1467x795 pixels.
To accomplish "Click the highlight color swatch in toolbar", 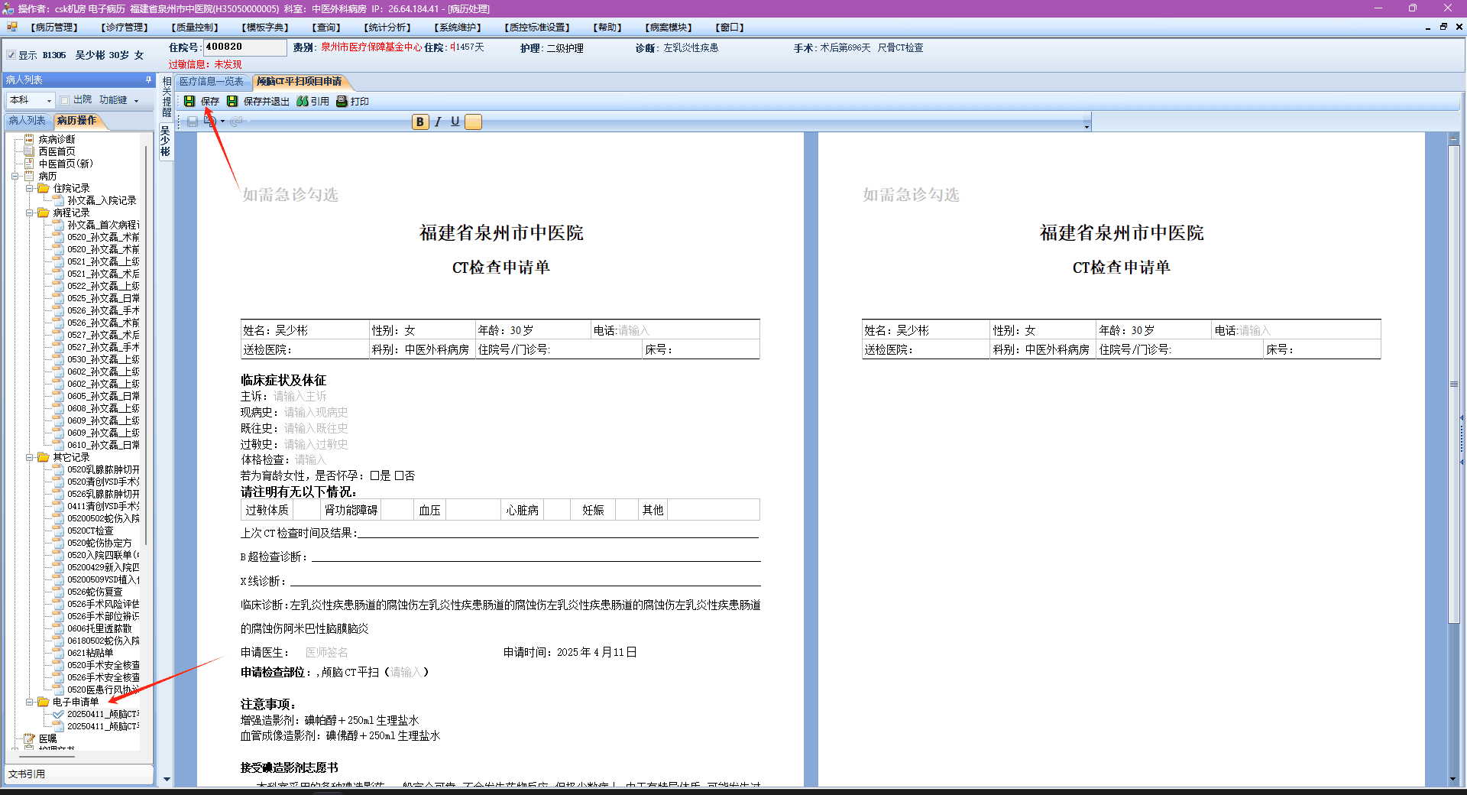I will (474, 122).
